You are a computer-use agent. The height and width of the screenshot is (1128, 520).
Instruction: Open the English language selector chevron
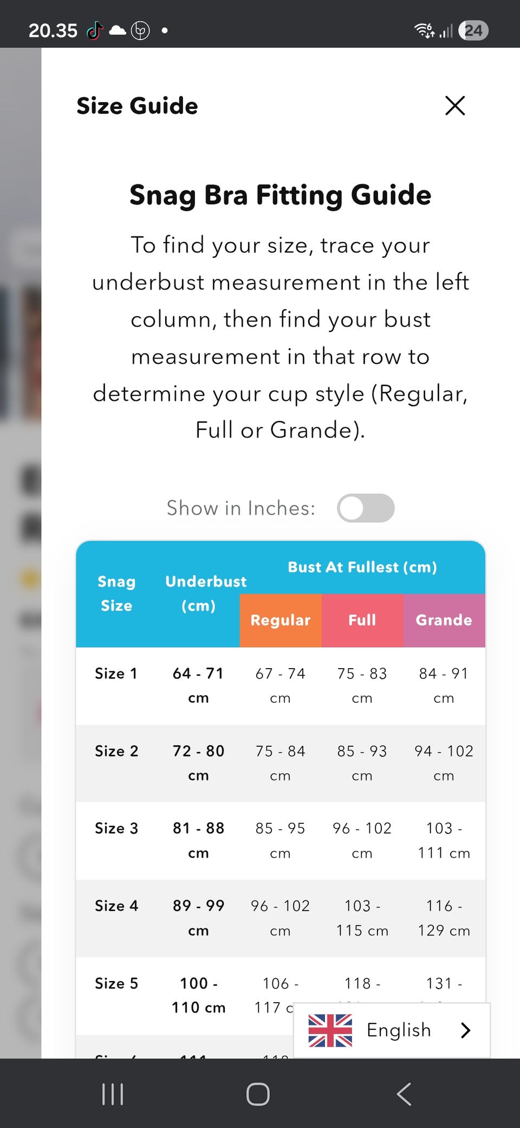coord(465,1030)
